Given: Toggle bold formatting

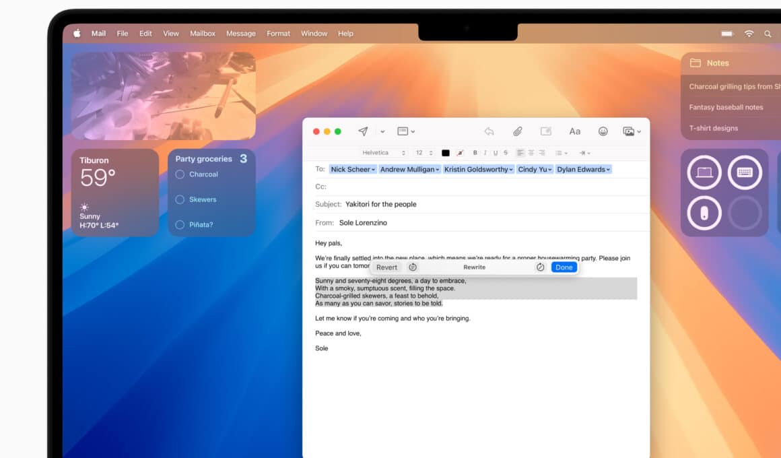Looking at the screenshot, I should click(475, 152).
